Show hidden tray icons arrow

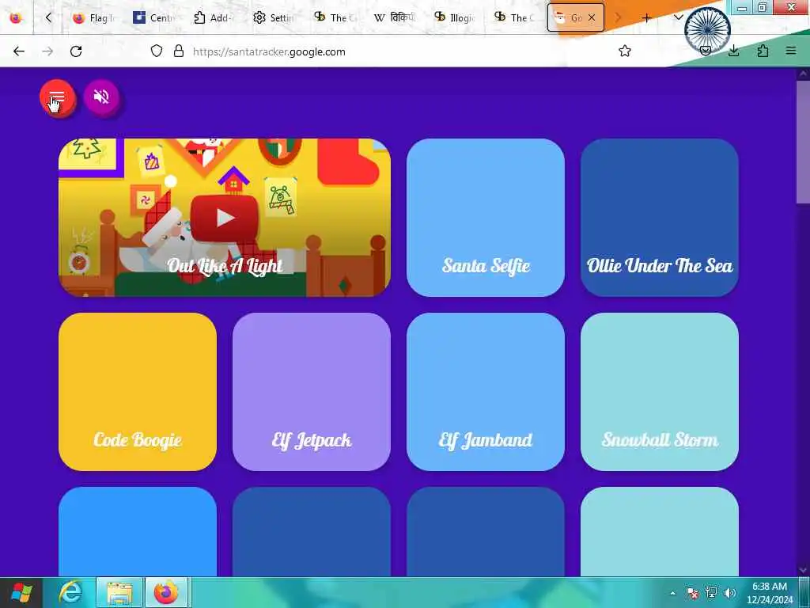(672, 593)
